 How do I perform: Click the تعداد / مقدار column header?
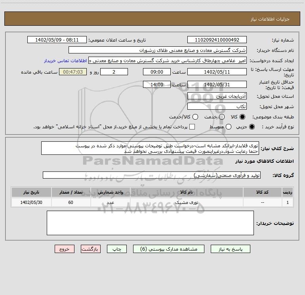click(71, 192)
